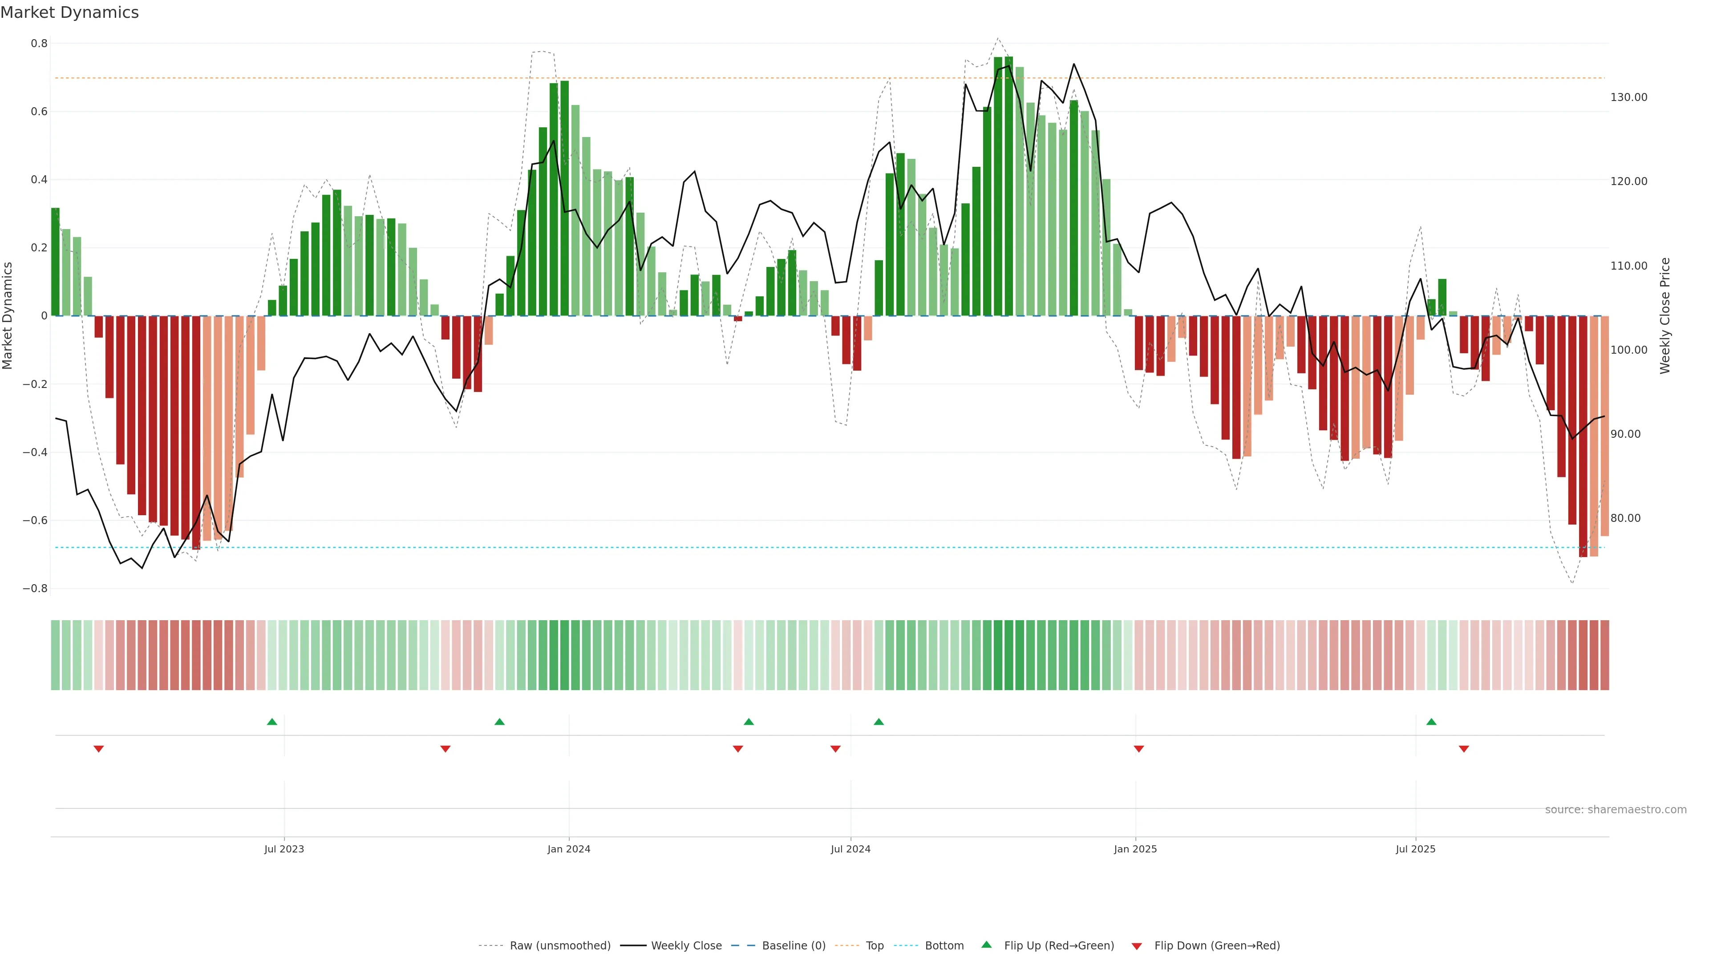This screenshot has height=961, width=1709.
Task: Click the Flip Down triangle icon in legend
Action: point(1137,946)
